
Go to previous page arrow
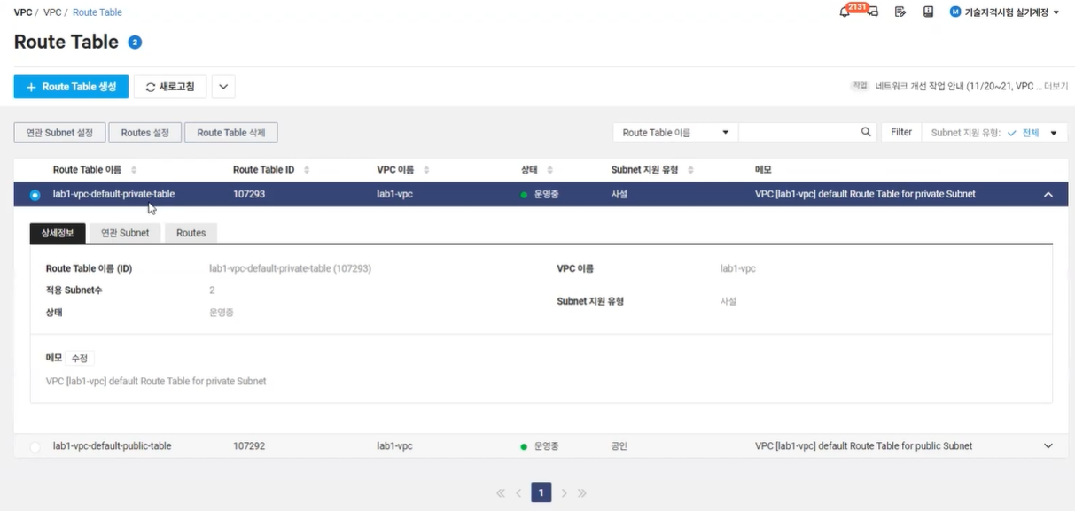click(x=518, y=493)
